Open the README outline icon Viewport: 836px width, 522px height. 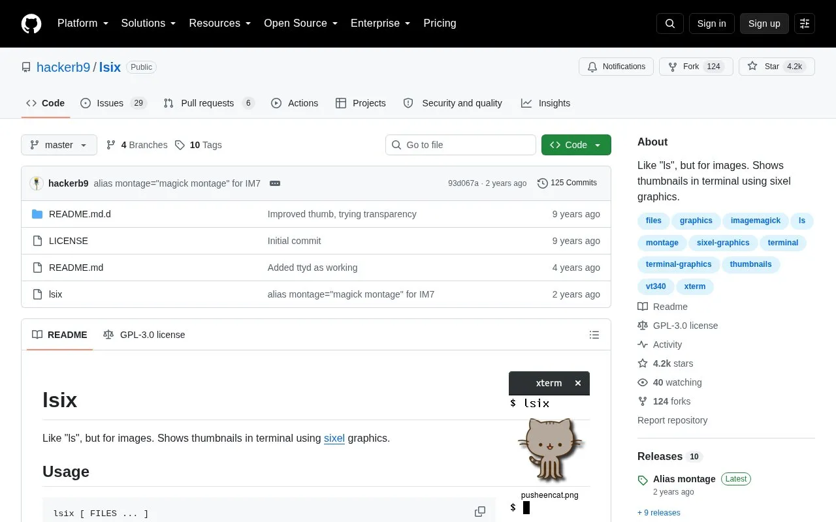[594, 335]
